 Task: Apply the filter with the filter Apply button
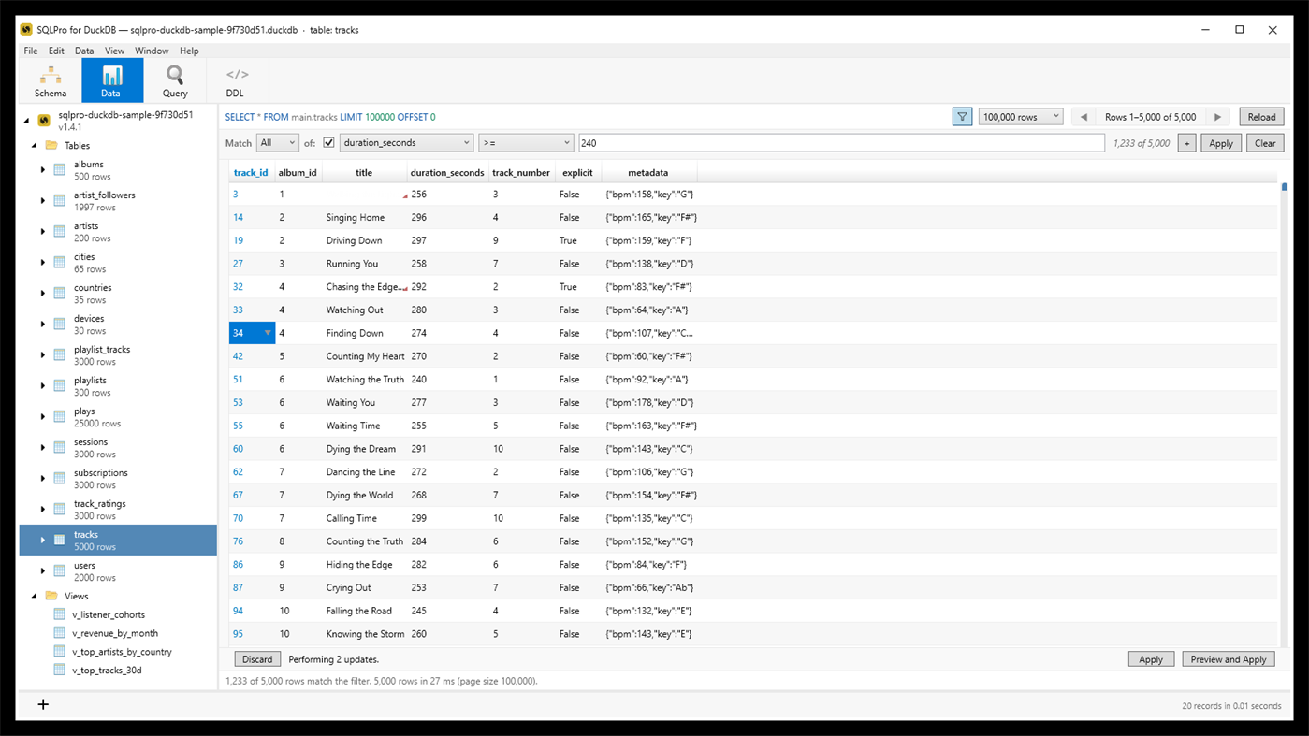click(1221, 143)
